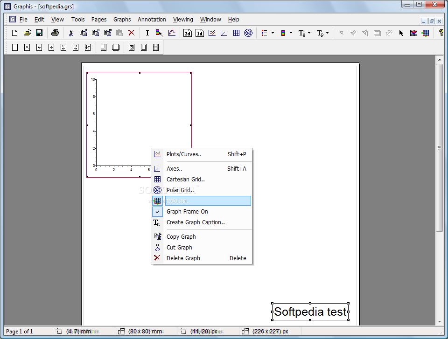This screenshot has height=339, width=448.
Task: Create a new document with the blank page toolbar icon
Action: click(x=14, y=33)
